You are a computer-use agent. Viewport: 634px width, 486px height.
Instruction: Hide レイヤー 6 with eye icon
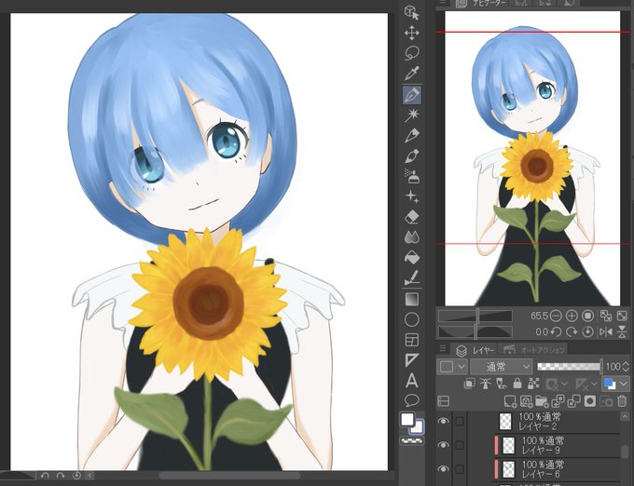pyautogui.click(x=443, y=469)
